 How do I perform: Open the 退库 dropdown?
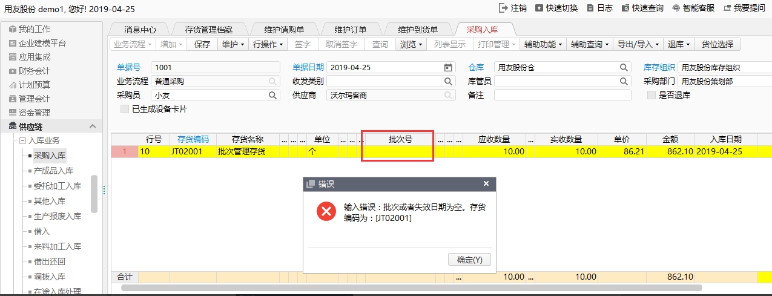pos(679,44)
